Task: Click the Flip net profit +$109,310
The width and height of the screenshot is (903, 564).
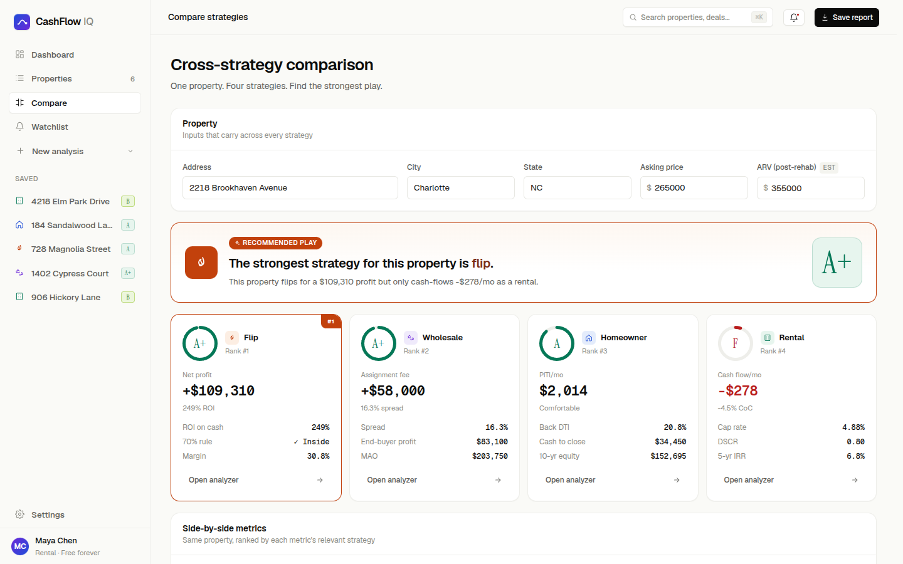Action: pyautogui.click(x=219, y=391)
